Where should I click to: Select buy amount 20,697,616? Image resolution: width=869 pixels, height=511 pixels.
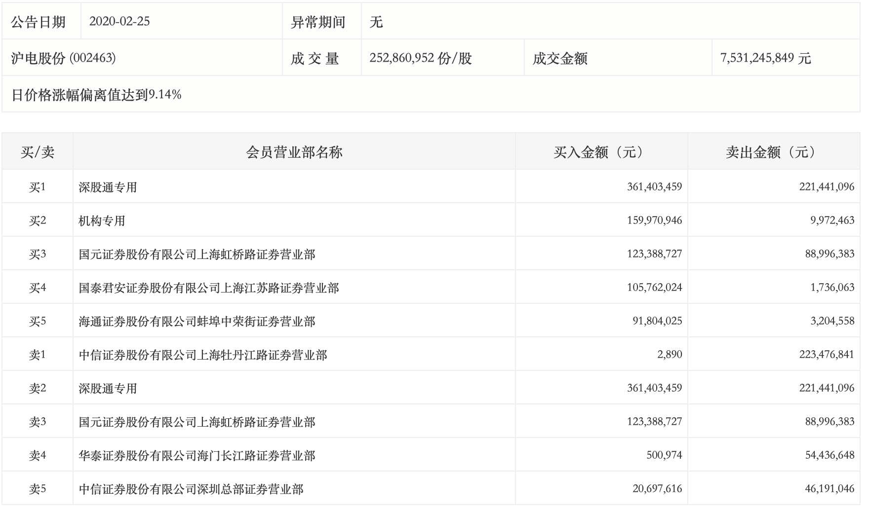(657, 488)
